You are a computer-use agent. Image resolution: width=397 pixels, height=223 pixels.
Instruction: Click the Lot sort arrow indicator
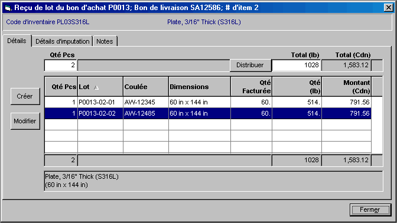(96, 87)
